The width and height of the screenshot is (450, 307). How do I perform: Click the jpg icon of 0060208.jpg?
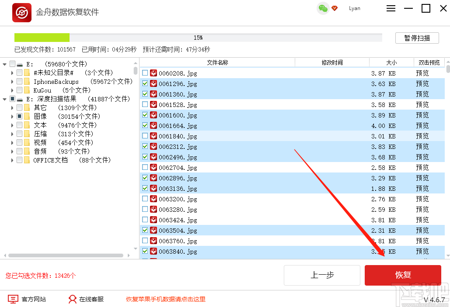pos(153,73)
